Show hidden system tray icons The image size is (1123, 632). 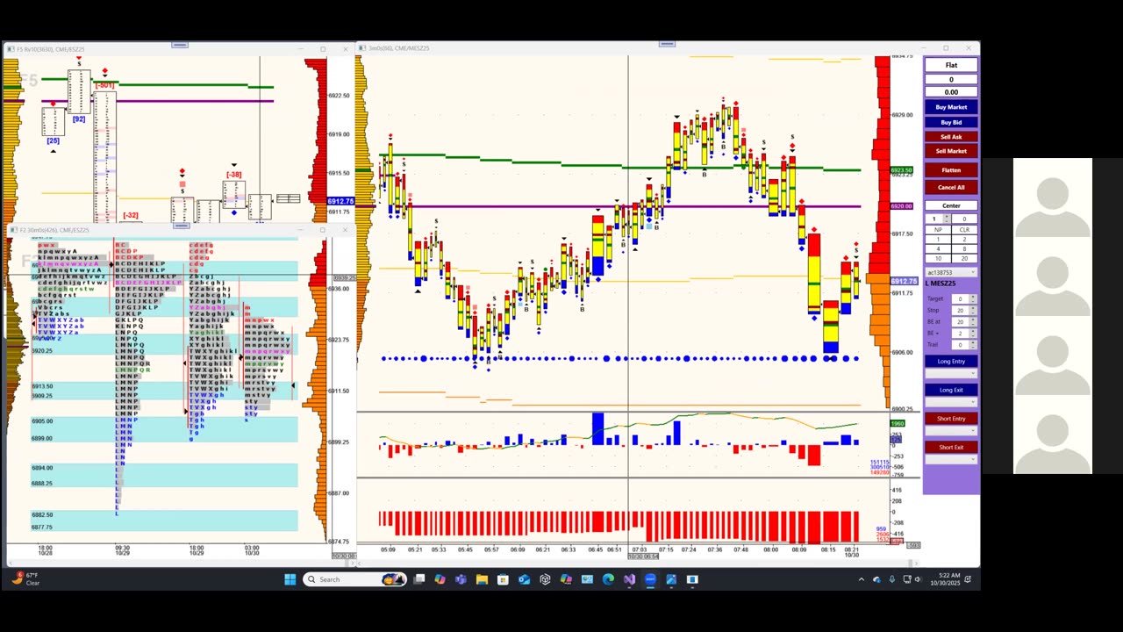click(x=862, y=579)
